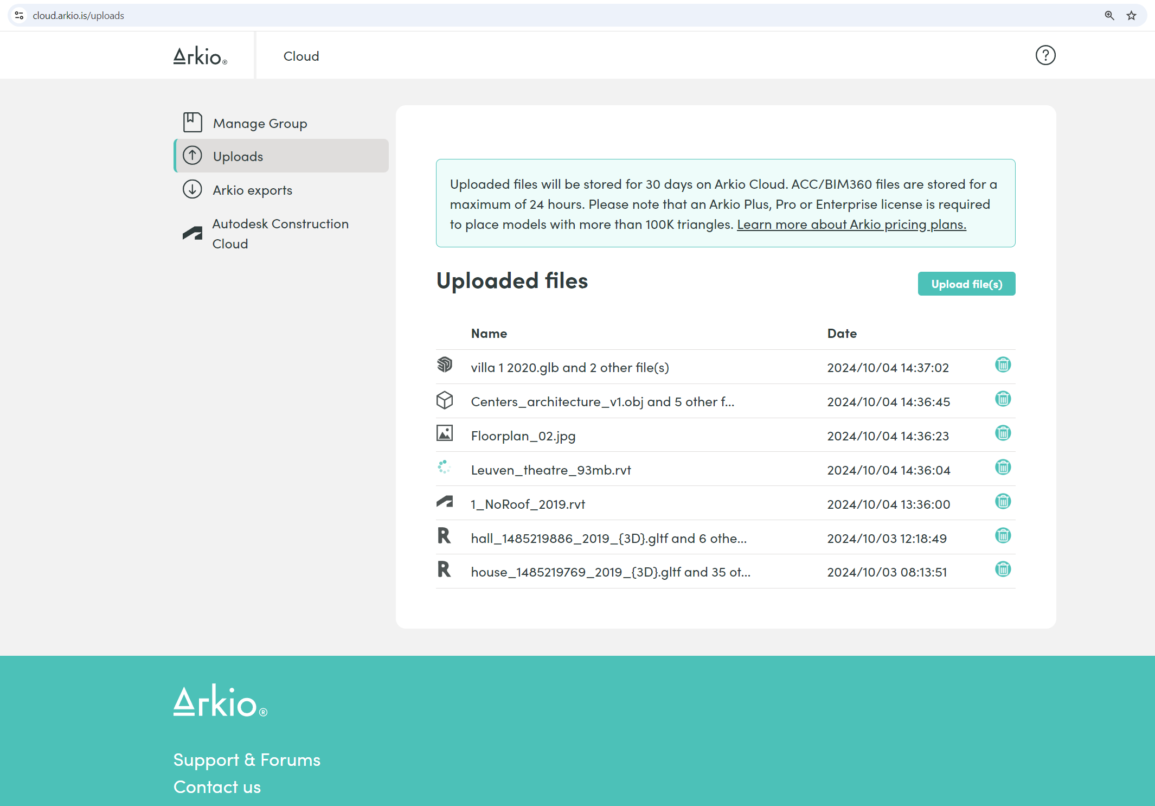Select Centers_architecture_v1.obj file entry
1155x806 pixels.
(602, 402)
